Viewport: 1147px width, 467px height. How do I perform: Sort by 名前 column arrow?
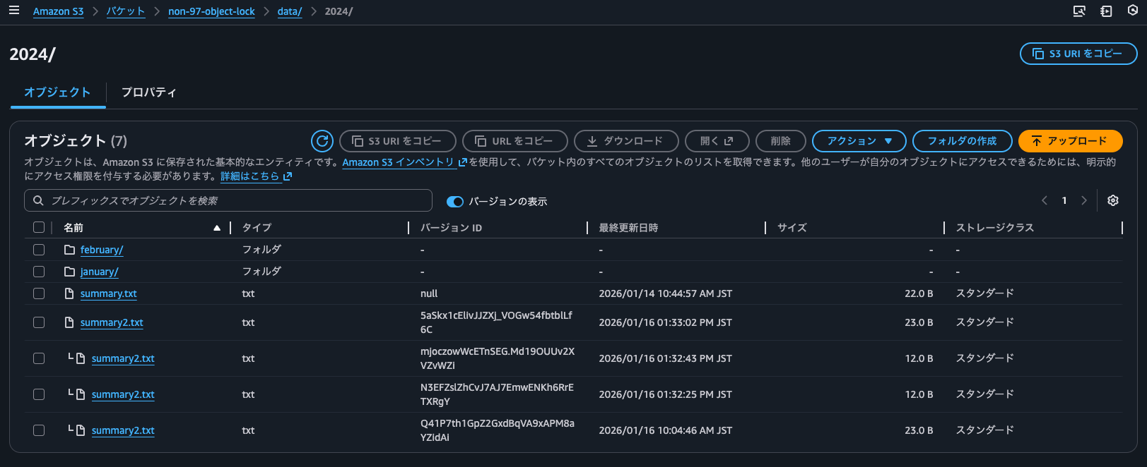(217, 228)
